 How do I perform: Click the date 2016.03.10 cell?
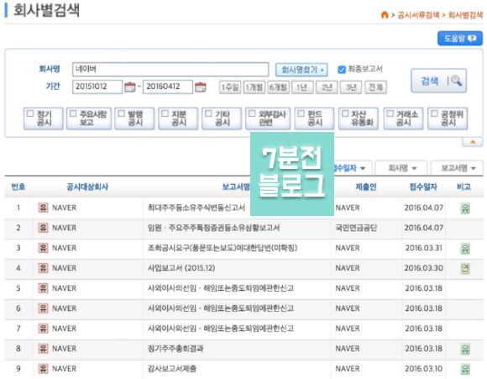[424, 369]
